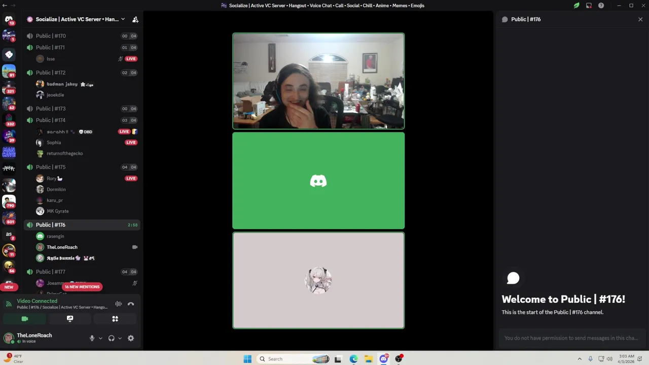The width and height of the screenshot is (649, 365).
Task: Open server icon with 321 badge
Action: tap(9, 87)
